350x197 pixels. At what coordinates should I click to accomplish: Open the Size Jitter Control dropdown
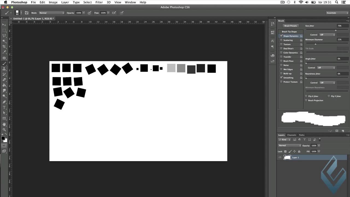pos(327,35)
